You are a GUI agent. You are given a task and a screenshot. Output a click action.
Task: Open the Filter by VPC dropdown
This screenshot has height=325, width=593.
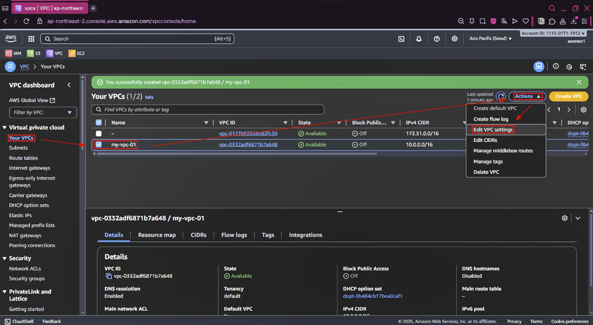(43, 112)
